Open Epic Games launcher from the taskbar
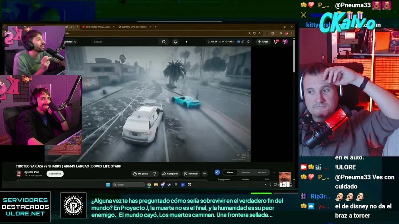This screenshot has height=224, width=399. (176, 184)
